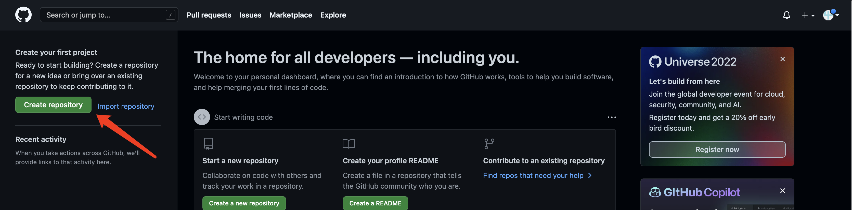
Task: Click the repository book icon
Action: 208,144
